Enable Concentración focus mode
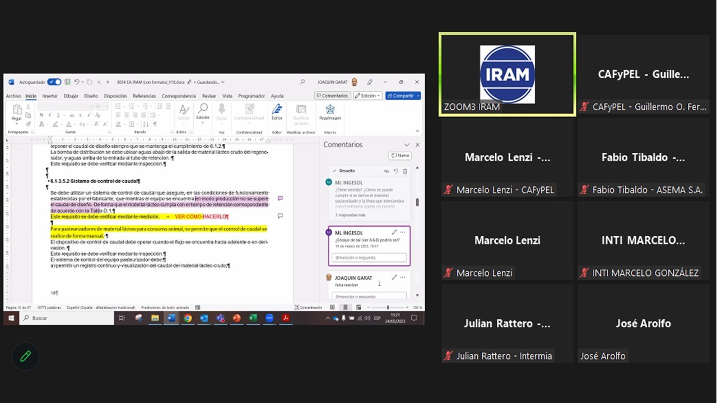Screen dimensions: 717x403 pyautogui.click(x=309, y=307)
